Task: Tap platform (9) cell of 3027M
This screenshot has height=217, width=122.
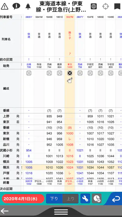Action: (x=70, y=128)
